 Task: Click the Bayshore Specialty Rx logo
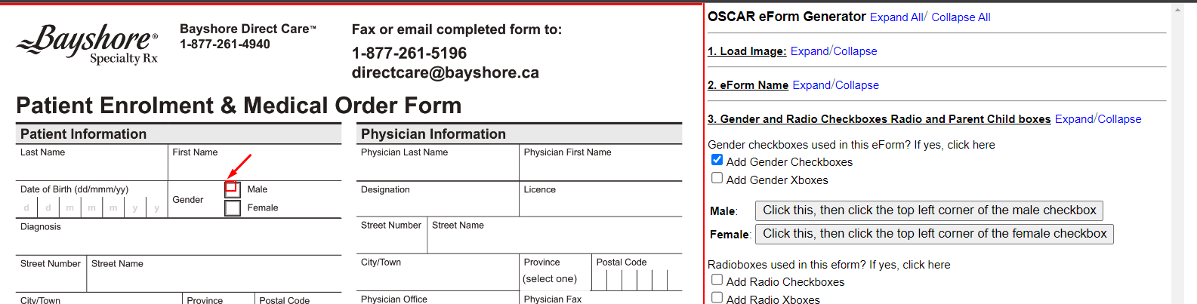point(87,44)
